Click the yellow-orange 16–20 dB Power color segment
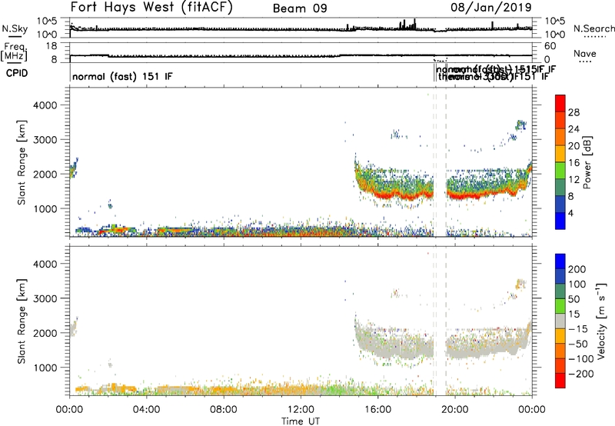 point(560,154)
